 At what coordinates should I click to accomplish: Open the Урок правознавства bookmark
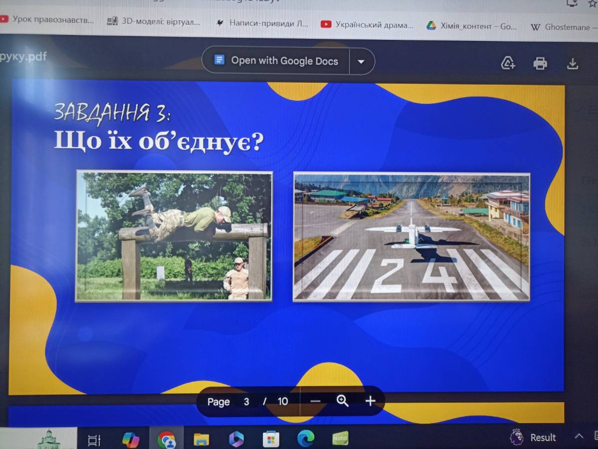(47, 20)
